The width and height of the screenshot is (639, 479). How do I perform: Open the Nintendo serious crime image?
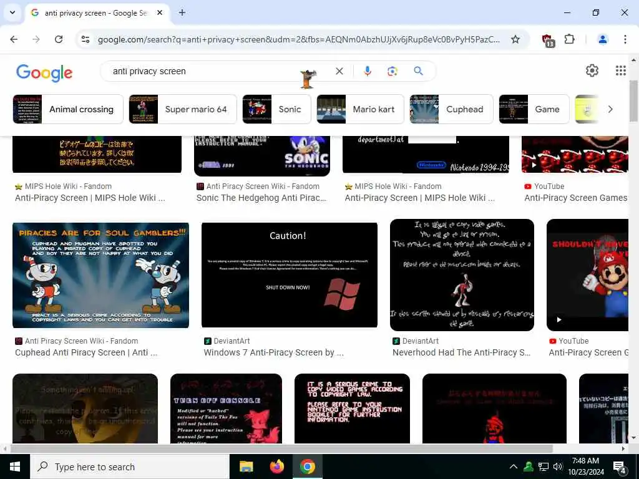[352, 409]
